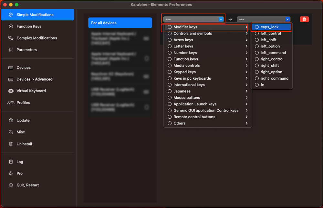This screenshot has width=323, height=208.
Task: Open the to-key dropdown selector
Action: tap(264, 19)
